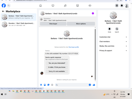
Task: Open the taskbar action center notification icon
Action: click(129, 94)
